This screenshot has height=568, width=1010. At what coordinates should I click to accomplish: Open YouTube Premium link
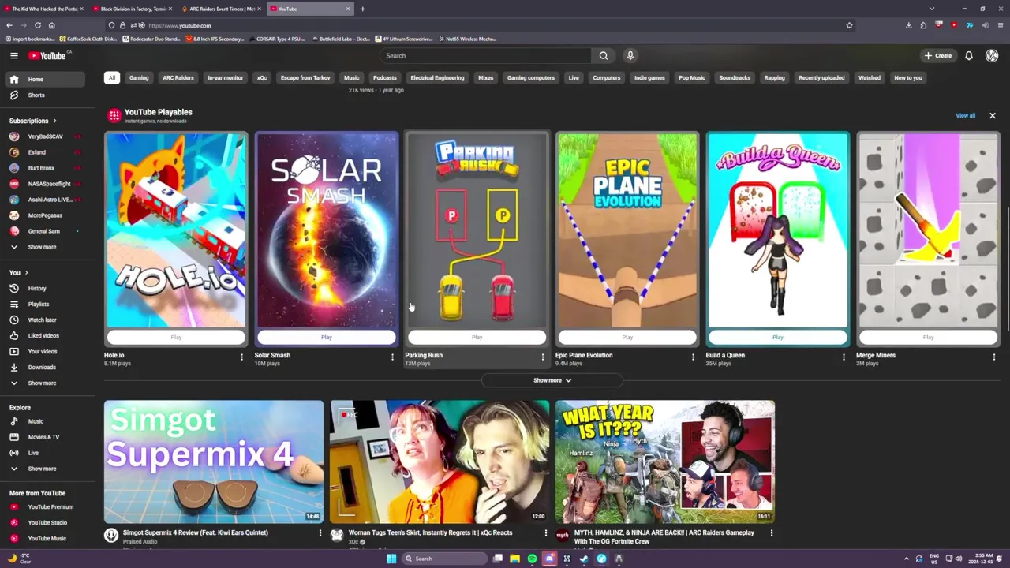44,506
